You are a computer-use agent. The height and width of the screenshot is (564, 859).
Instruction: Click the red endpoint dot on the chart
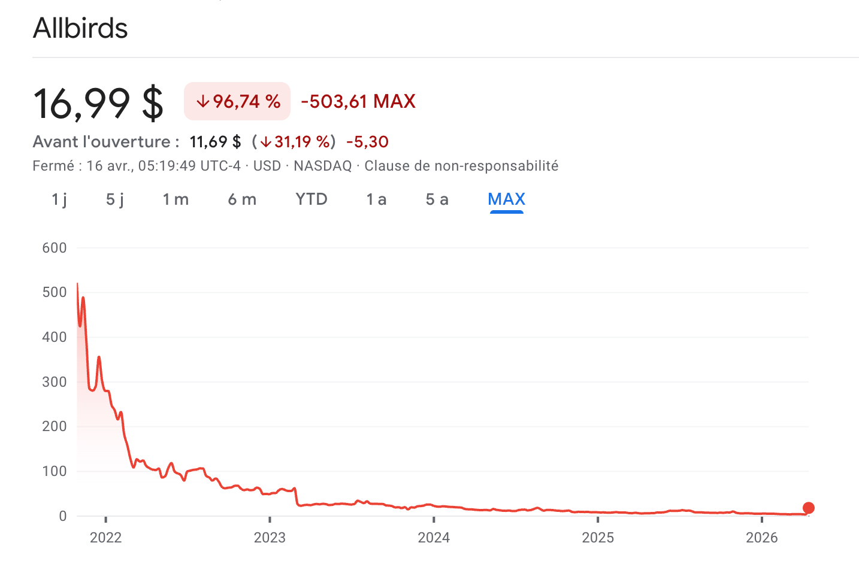[x=808, y=508]
